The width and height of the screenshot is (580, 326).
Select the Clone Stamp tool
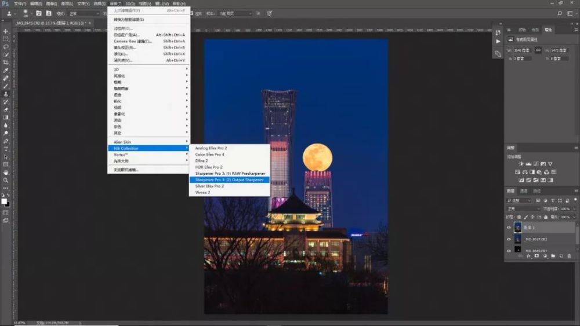coord(6,94)
